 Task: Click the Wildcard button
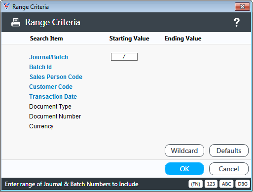tap(184, 151)
